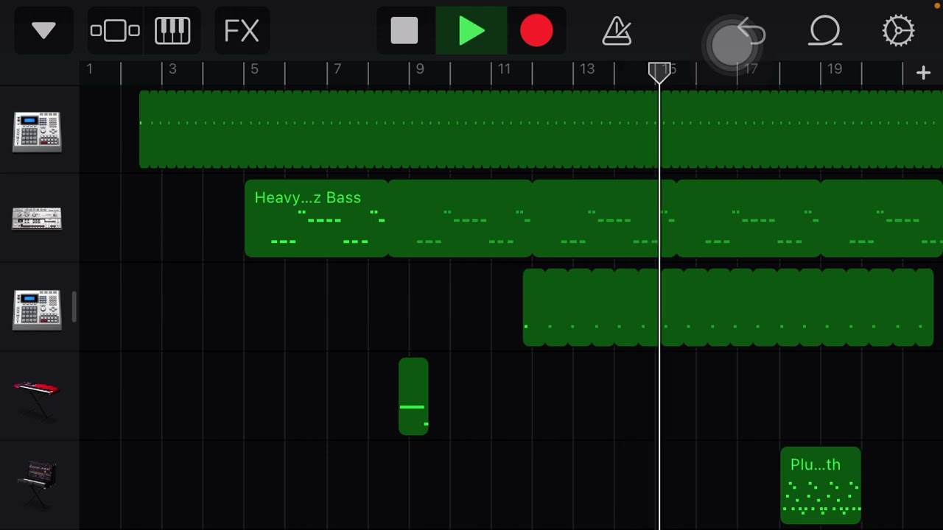Tap bar 11 on the ruler
The image size is (943, 530).
[504, 69]
